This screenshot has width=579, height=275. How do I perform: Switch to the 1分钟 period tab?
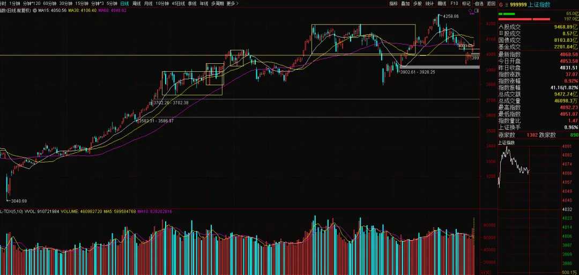click(x=14, y=3)
